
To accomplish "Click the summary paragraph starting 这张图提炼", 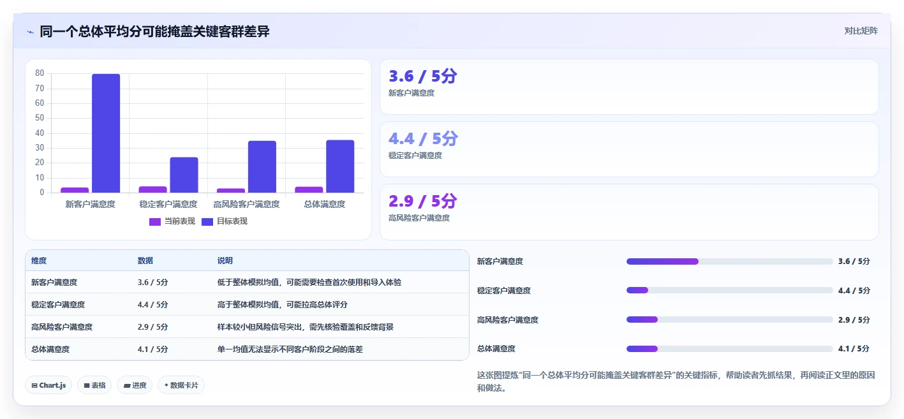I will pos(676,381).
